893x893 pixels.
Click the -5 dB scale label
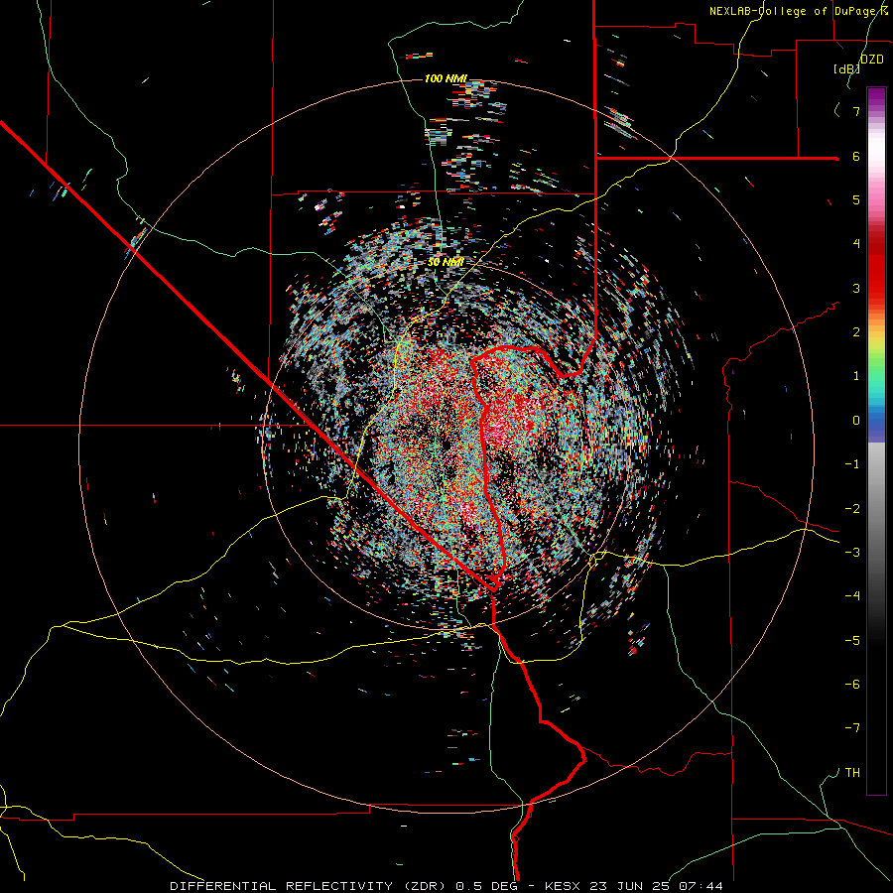pos(852,641)
